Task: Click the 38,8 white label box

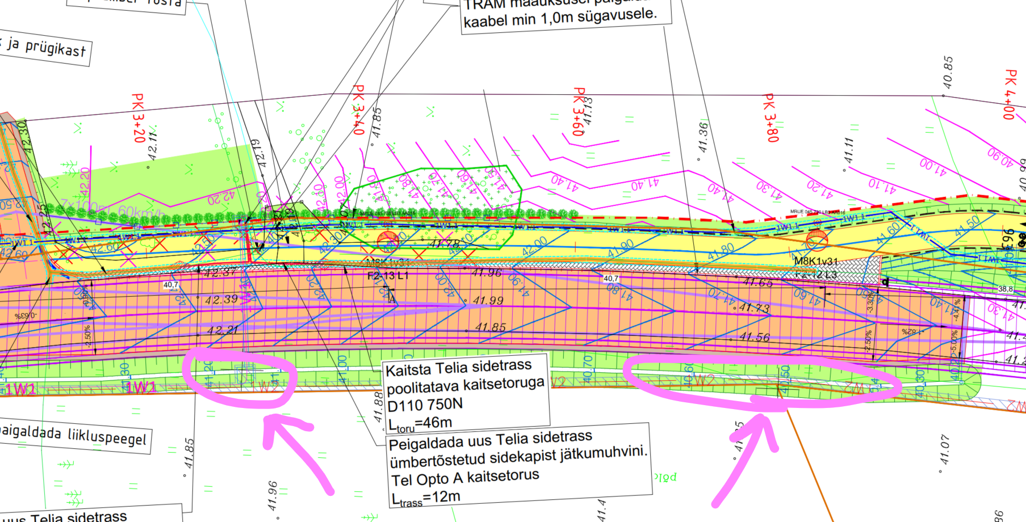Action: click(x=1006, y=289)
